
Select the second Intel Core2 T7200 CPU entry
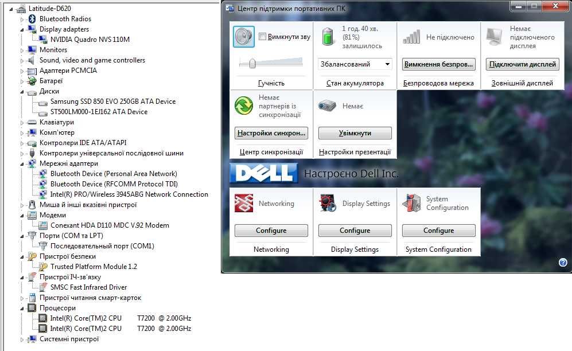point(120,329)
